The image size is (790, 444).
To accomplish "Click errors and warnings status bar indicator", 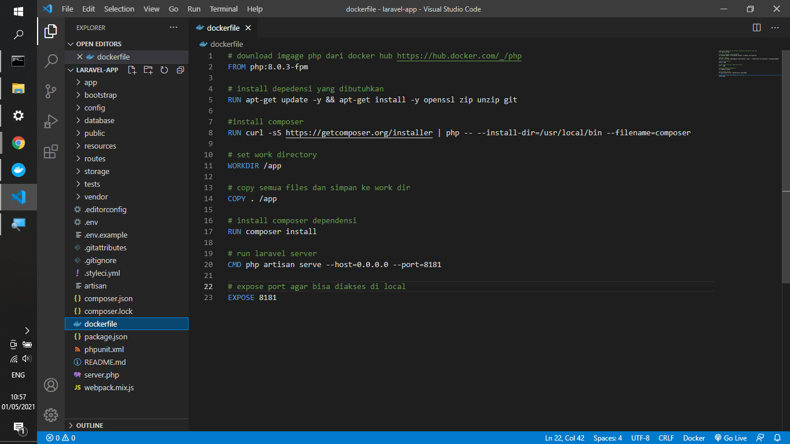I will click(61, 438).
